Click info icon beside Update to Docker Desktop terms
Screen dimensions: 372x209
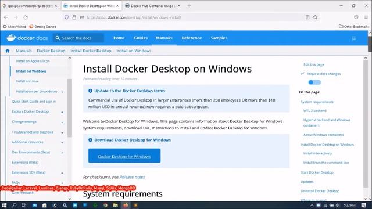click(x=90, y=91)
